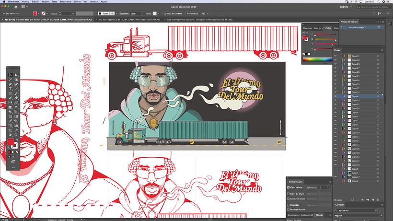Click the Preferencias button
The width and height of the screenshot is (393, 221).
pos(193,13)
